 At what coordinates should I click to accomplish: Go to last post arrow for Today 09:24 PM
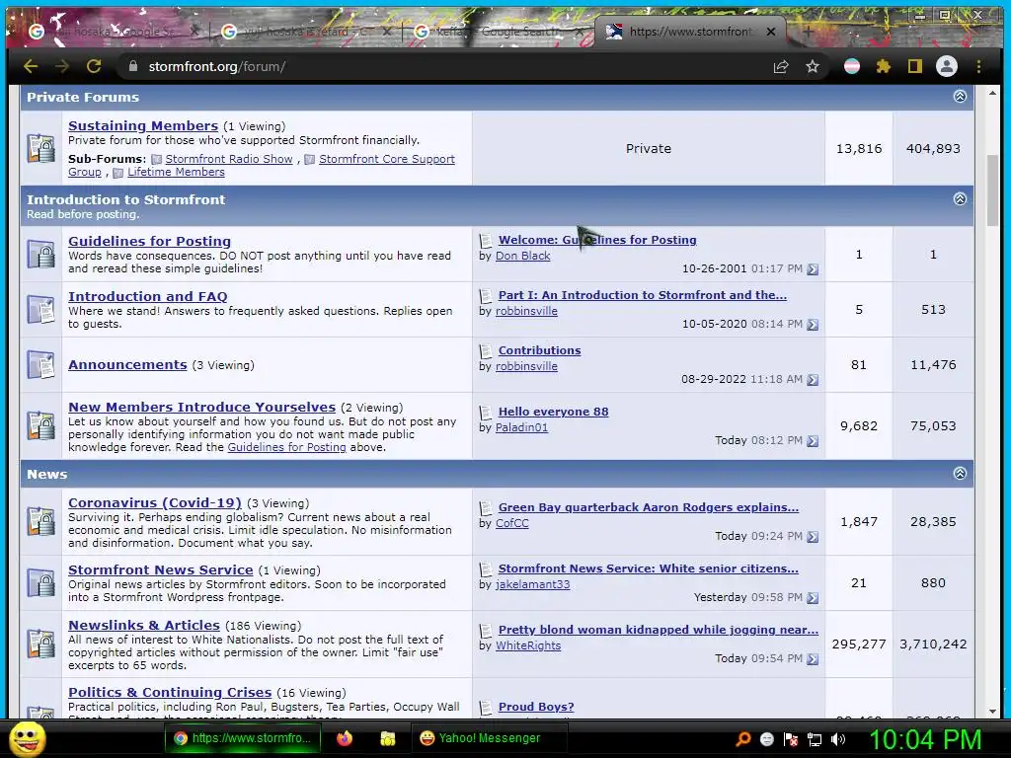click(x=813, y=537)
